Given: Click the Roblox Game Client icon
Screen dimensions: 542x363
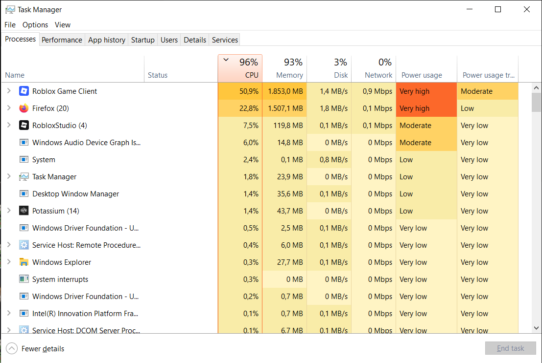Looking at the screenshot, I should pos(24,91).
